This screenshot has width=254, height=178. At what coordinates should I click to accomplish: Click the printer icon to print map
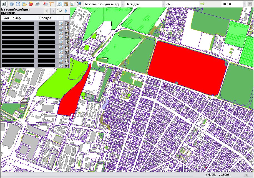[37, 4]
